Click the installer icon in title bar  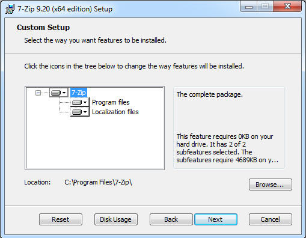click(10, 9)
